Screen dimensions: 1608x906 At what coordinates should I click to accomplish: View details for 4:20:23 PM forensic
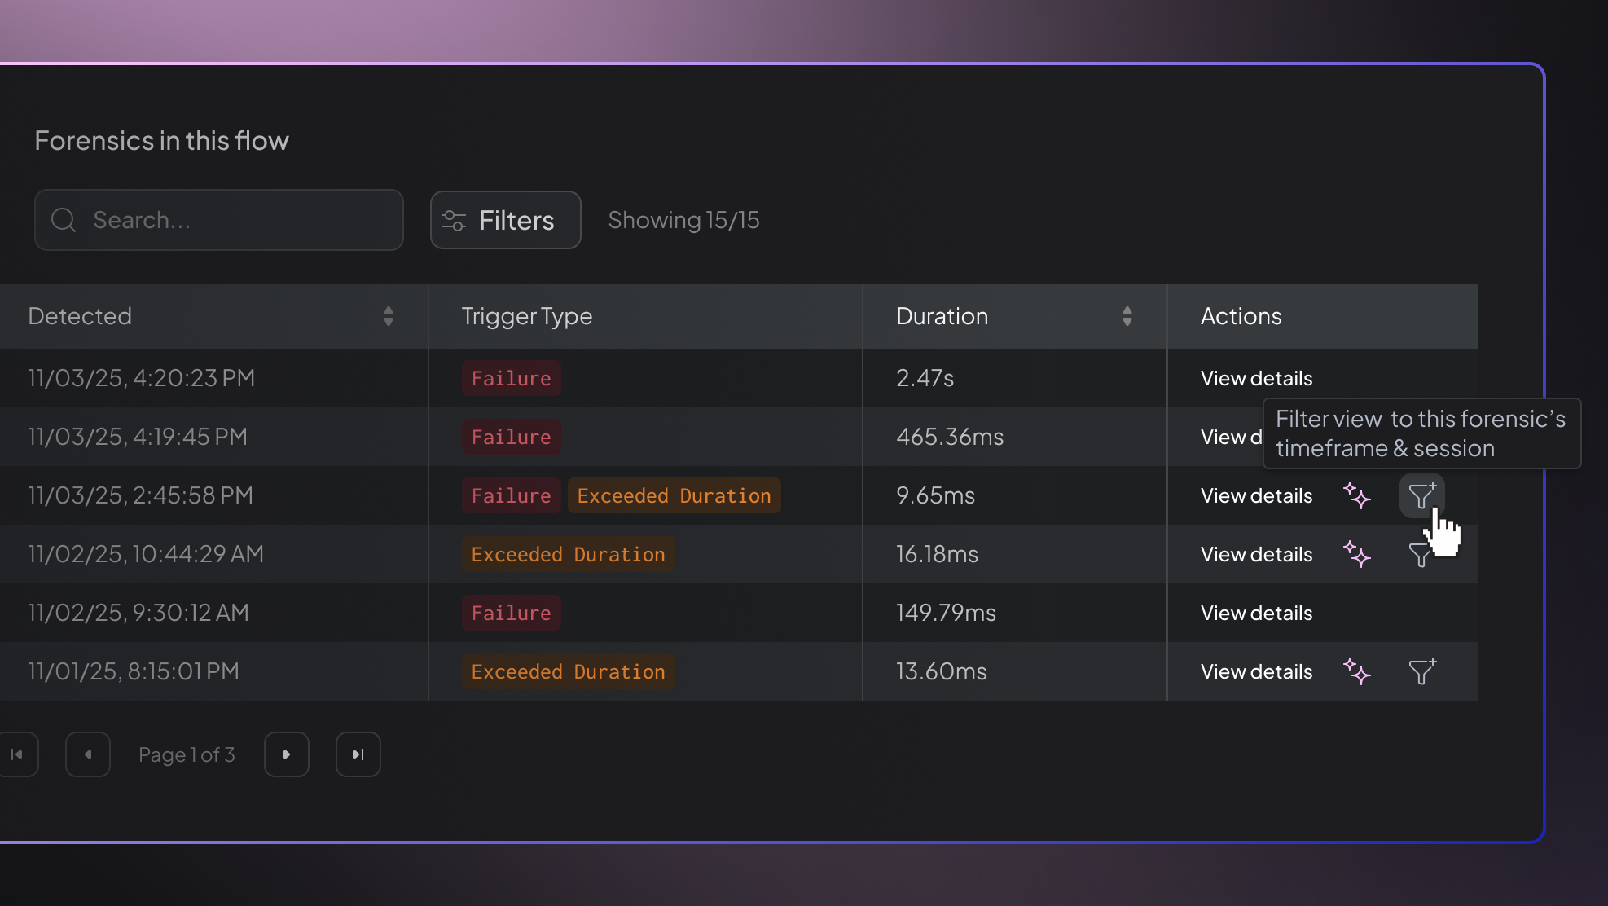[x=1256, y=378]
